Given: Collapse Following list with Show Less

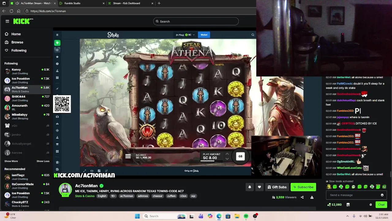Looking at the screenshot, I should 43,161.
